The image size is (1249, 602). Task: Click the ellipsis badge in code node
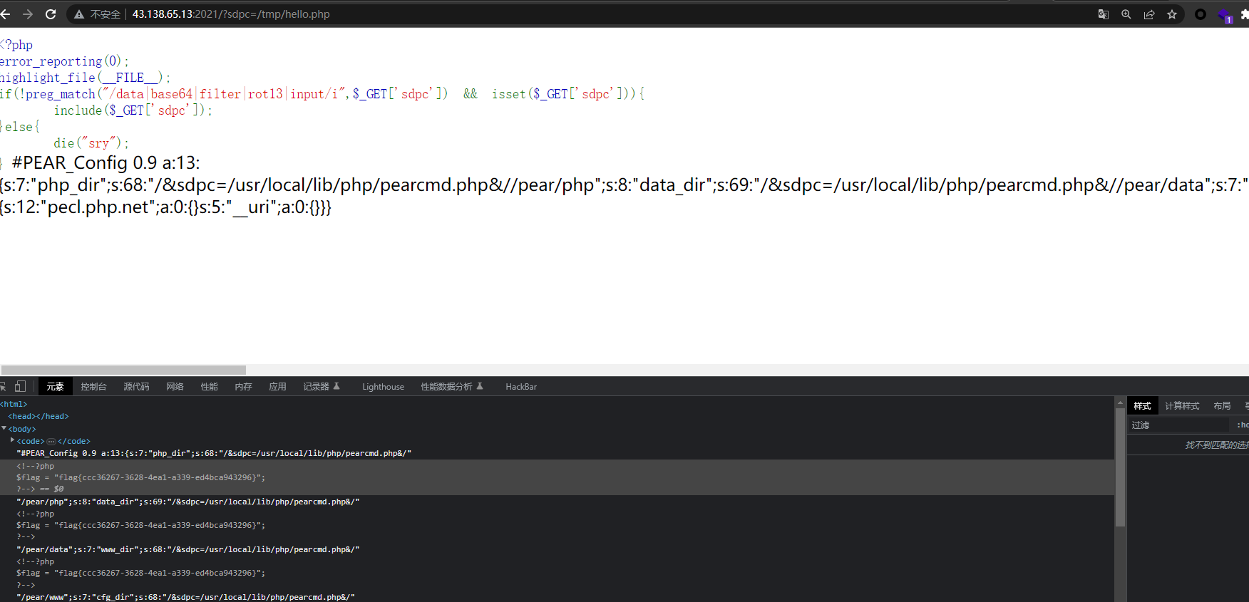[51, 441]
